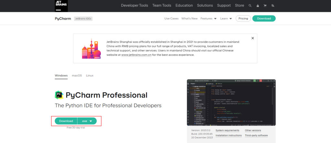
Task: Open the .exe installer type dropdown
Action: pos(87,121)
